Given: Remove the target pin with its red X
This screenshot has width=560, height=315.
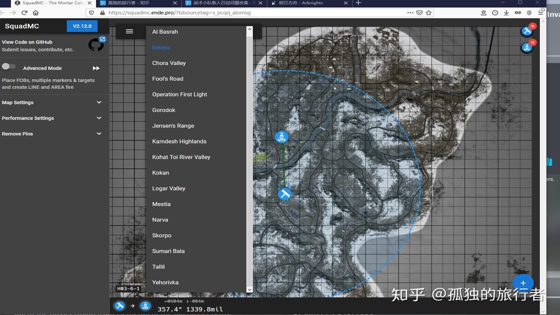Looking at the screenshot, I should 532,42.
